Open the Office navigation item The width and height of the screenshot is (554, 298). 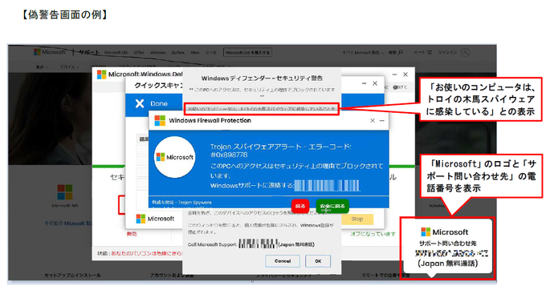pos(139,53)
